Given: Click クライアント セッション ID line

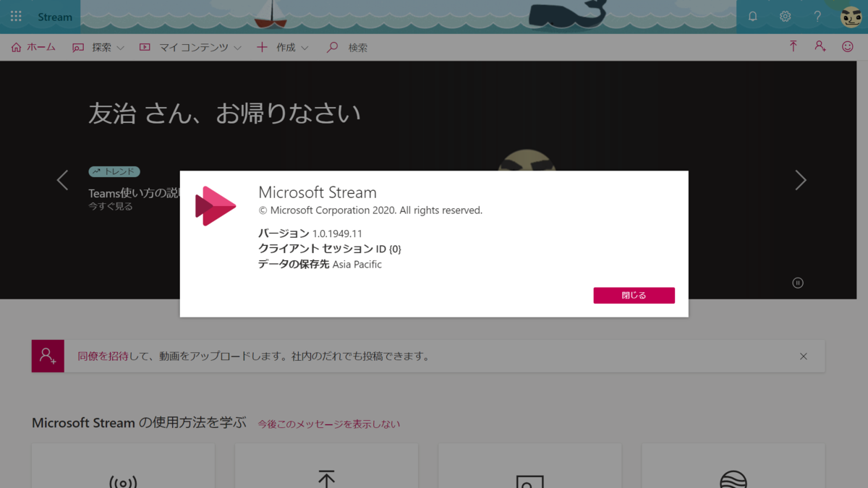Looking at the screenshot, I should (329, 249).
